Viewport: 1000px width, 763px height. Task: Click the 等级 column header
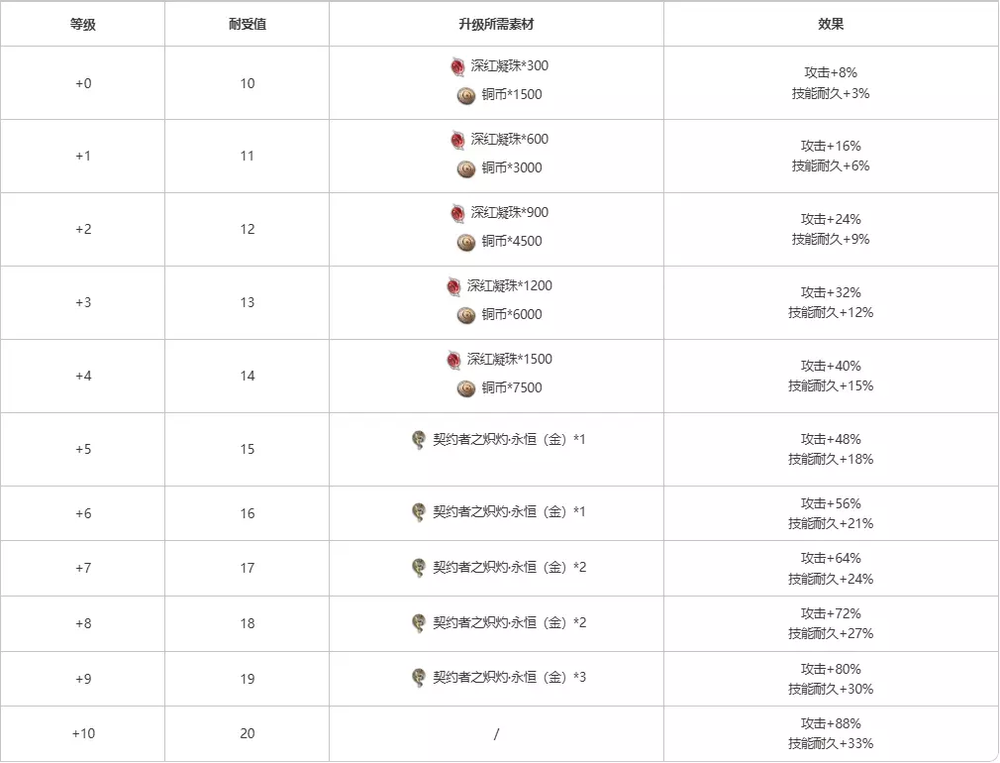83,24
